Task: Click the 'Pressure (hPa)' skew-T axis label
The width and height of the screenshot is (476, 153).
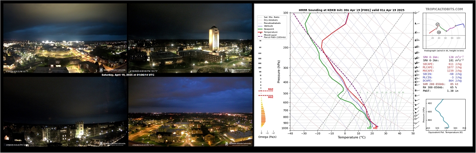Action: click(x=278, y=72)
